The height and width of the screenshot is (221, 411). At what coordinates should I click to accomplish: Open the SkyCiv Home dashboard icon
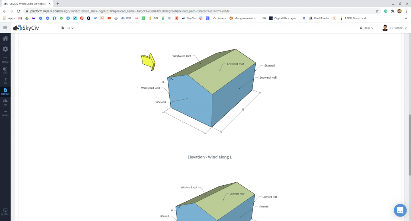tap(5, 39)
